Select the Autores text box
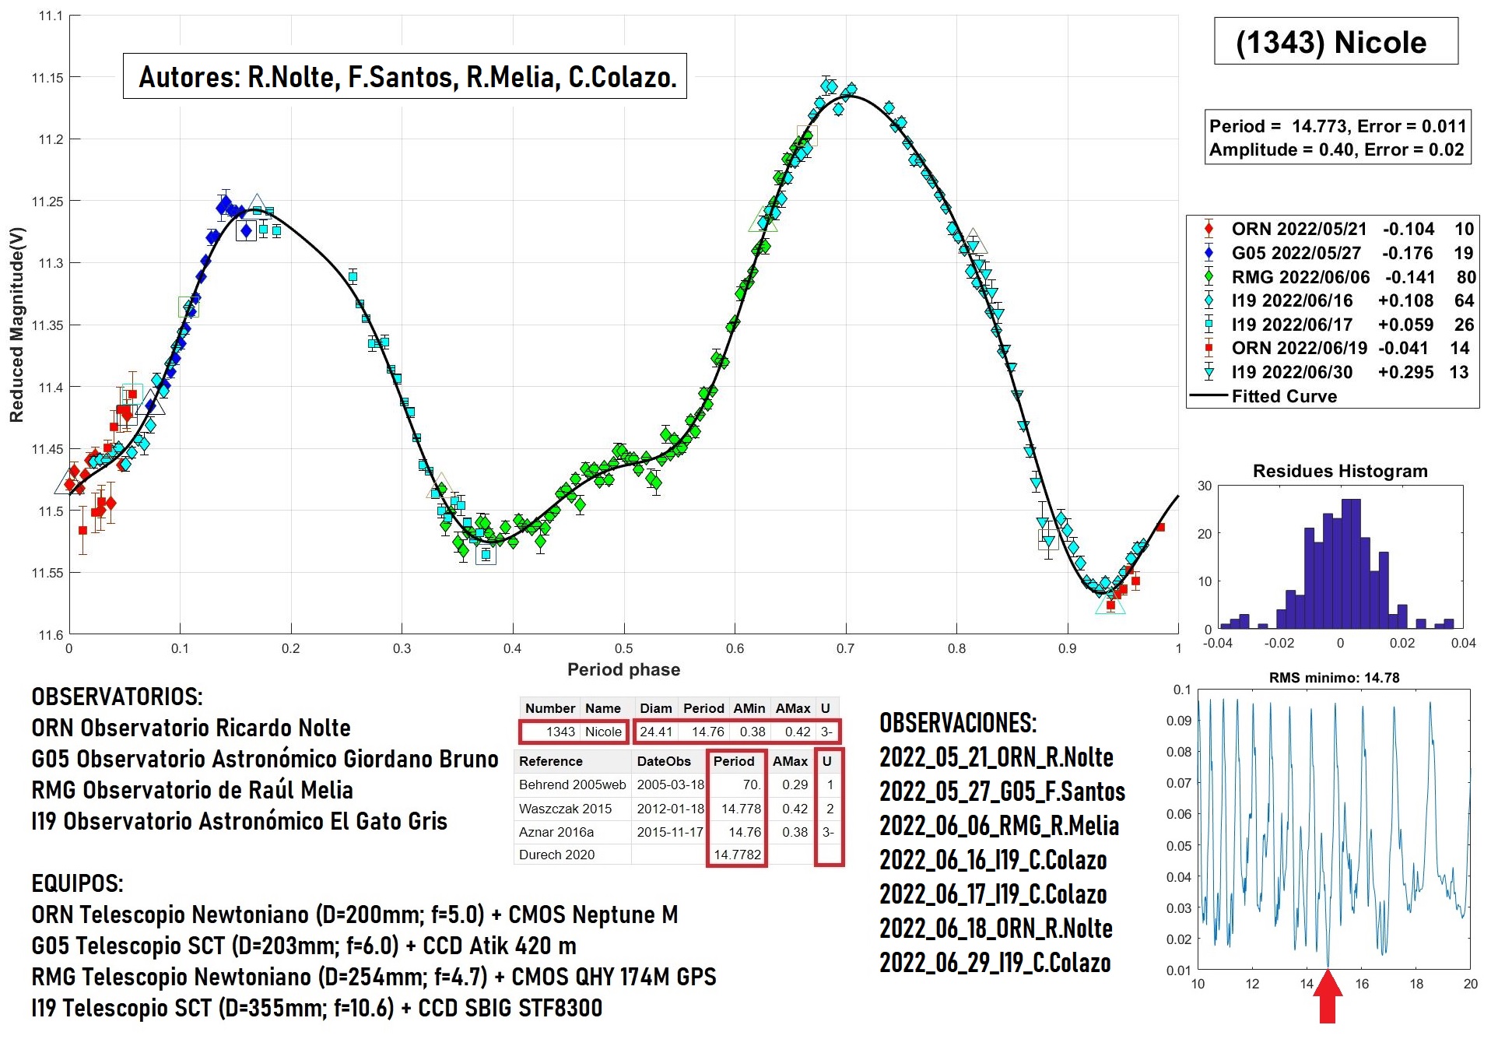 405,76
